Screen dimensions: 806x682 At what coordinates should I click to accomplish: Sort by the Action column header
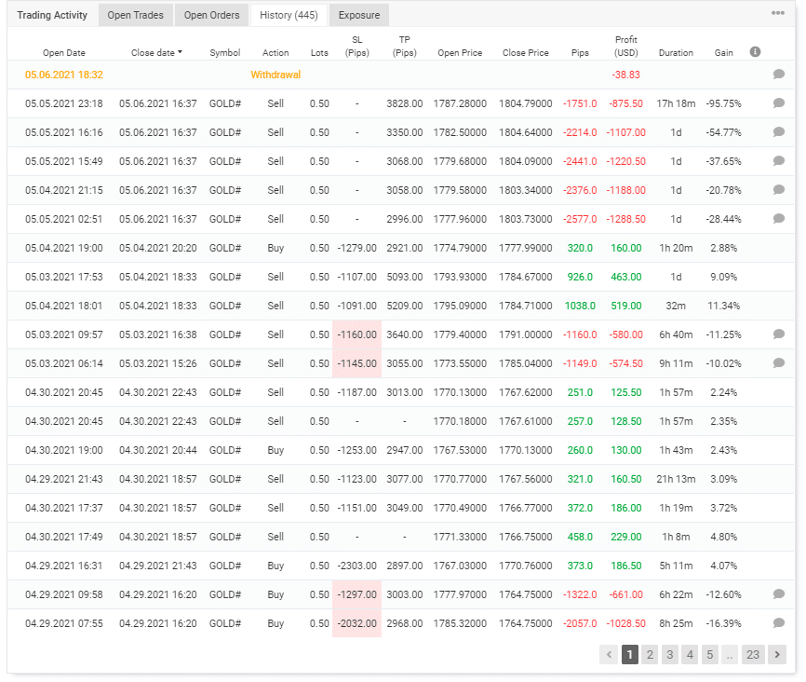coord(275,52)
